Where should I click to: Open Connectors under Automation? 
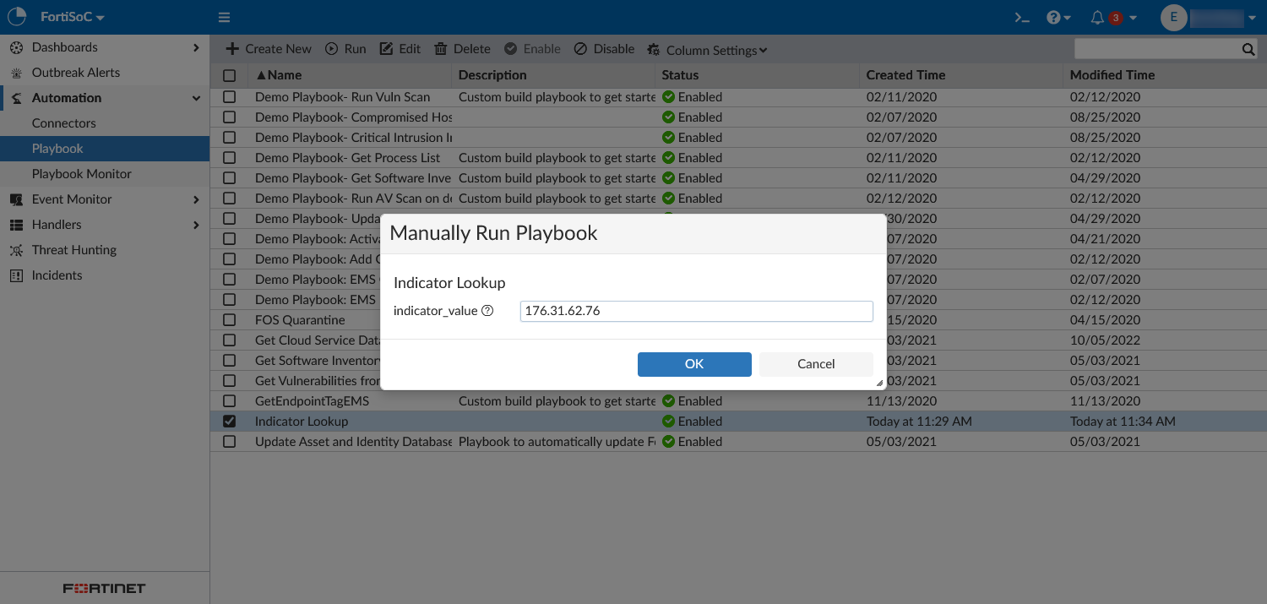63,123
